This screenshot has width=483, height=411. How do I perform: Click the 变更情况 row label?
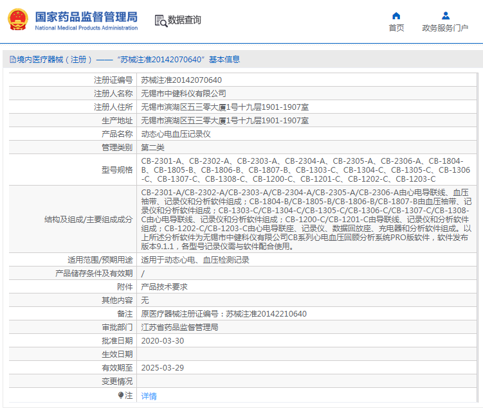[x=117, y=381]
